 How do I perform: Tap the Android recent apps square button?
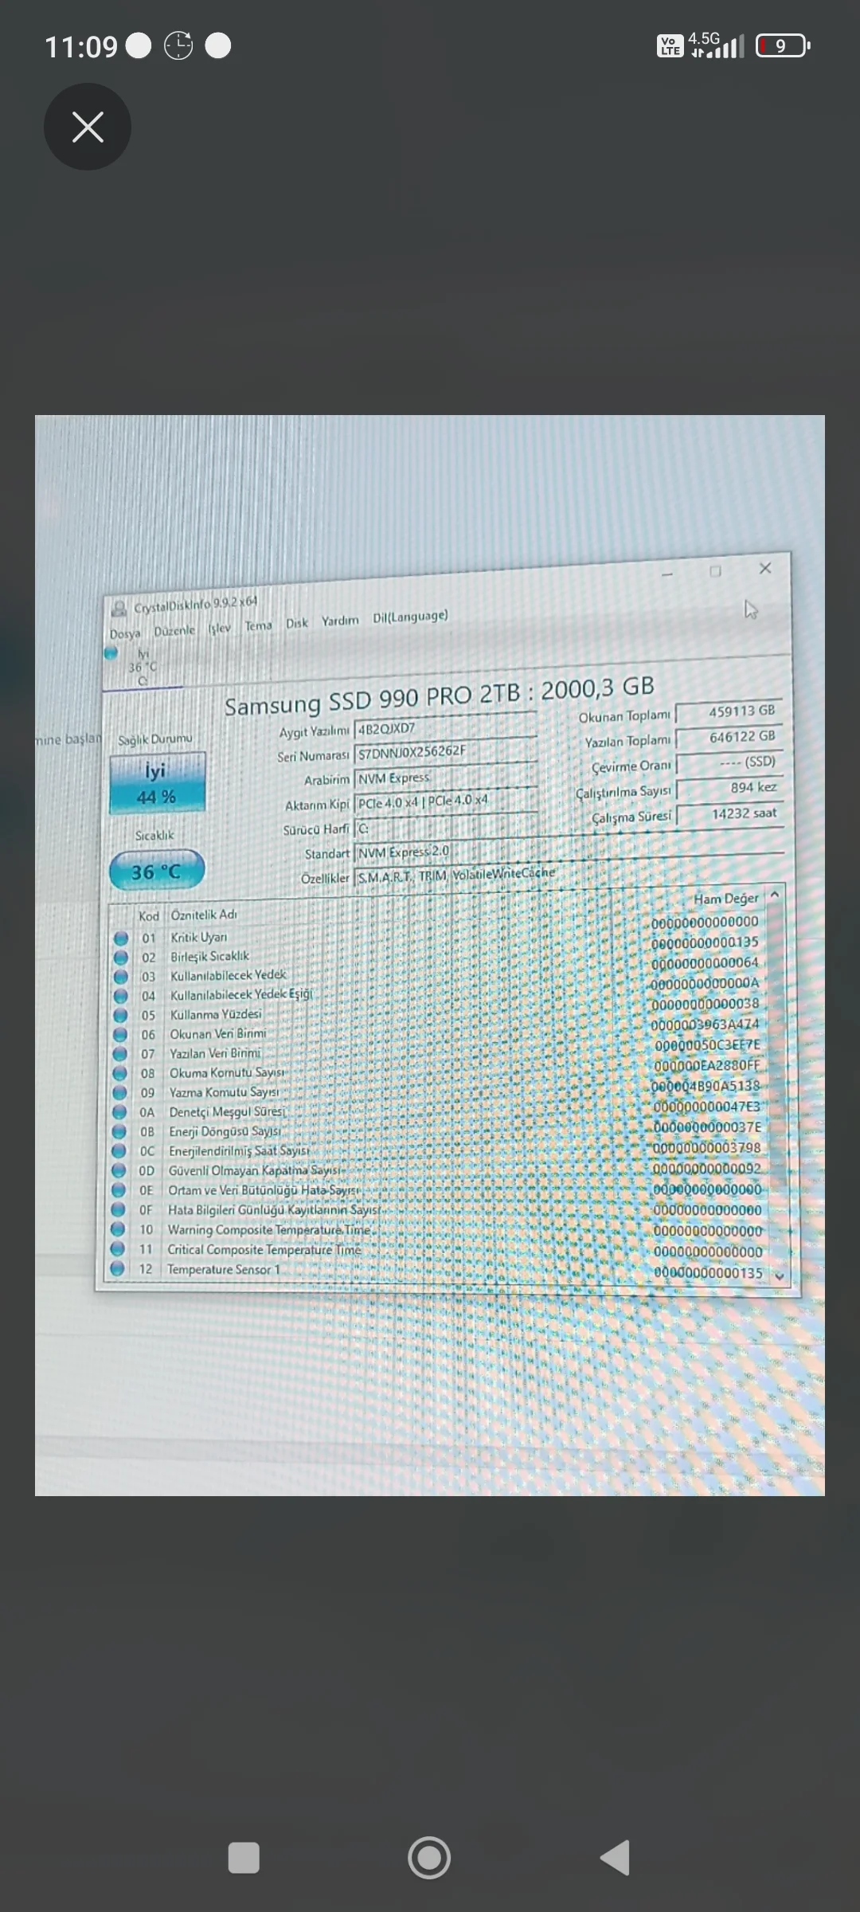244,1858
